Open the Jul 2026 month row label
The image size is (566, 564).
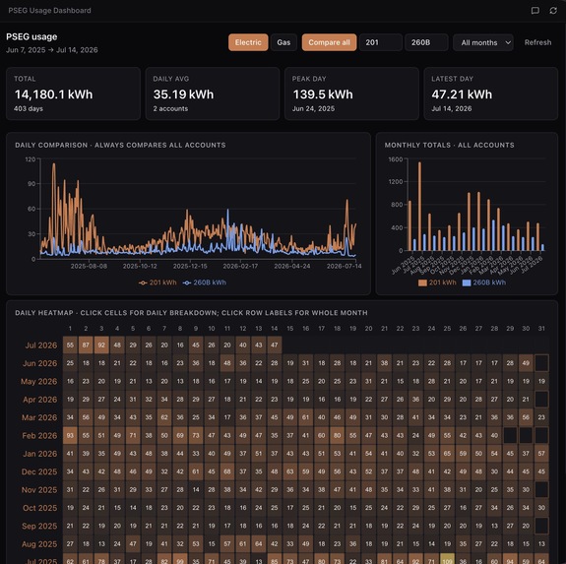click(41, 345)
